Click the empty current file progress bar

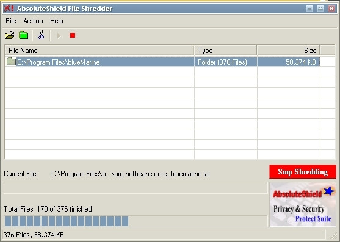(x=136, y=188)
